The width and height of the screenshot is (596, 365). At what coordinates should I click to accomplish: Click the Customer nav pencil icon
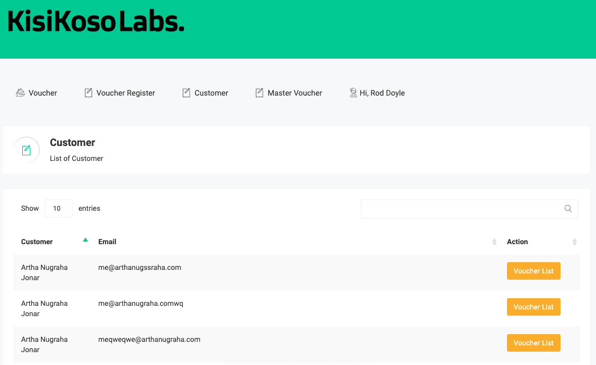186,93
